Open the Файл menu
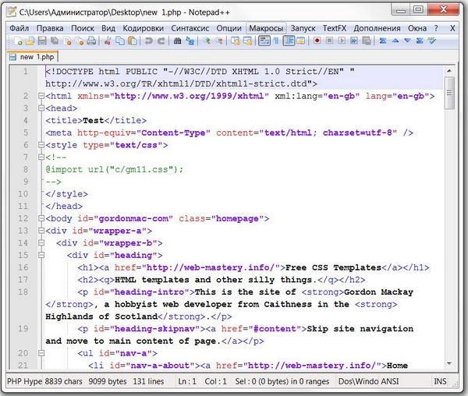Image resolution: width=468 pixels, height=396 pixels. [19, 28]
